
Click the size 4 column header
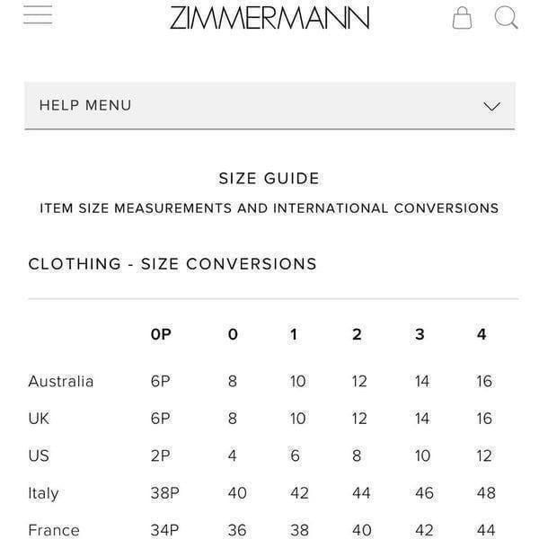pyautogui.click(x=482, y=334)
